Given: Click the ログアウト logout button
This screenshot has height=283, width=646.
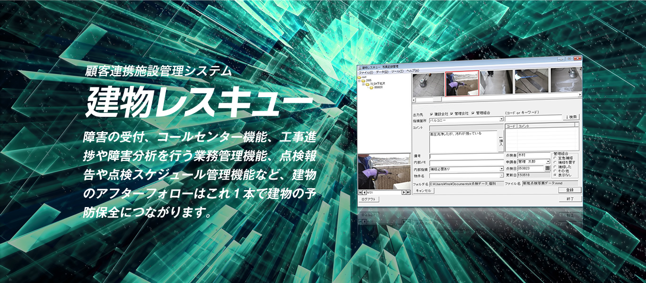Looking at the screenshot, I should 369,200.
